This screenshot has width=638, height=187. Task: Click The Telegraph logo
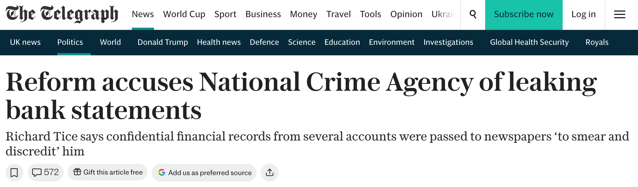click(x=62, y=14)
